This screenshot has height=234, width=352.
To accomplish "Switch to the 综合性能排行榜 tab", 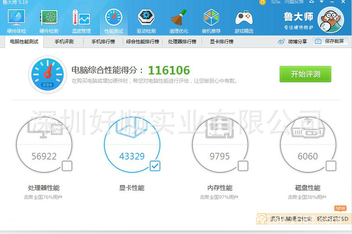I will coord(142,42).
